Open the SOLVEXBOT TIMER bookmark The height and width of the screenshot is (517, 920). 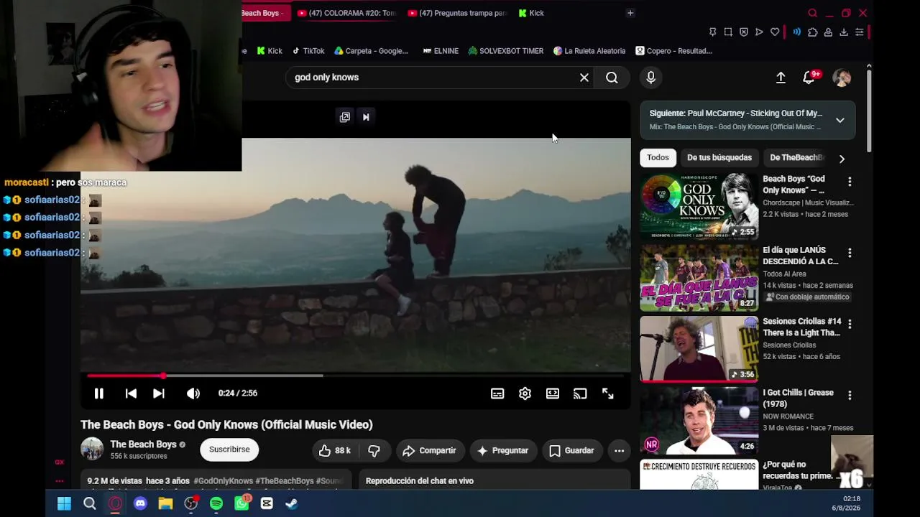[x=505, y=51]
